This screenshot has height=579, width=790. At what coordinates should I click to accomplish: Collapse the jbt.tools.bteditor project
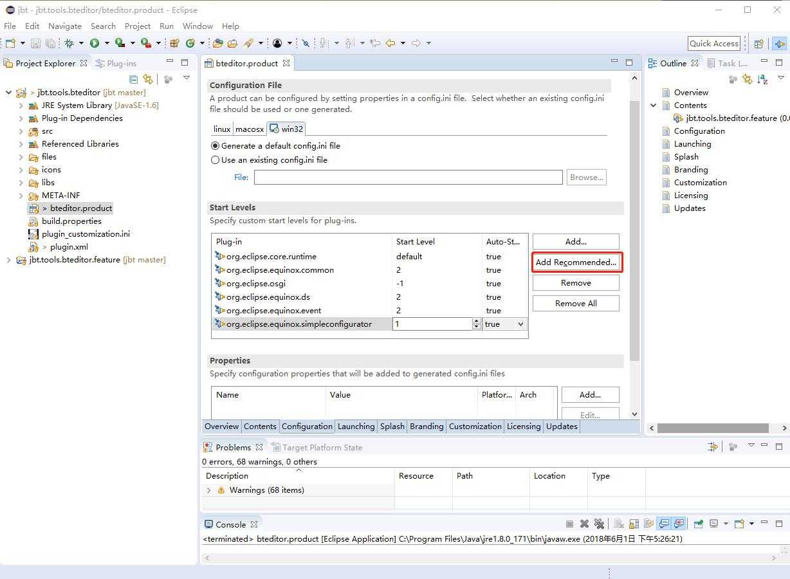(x=8, y=93)
